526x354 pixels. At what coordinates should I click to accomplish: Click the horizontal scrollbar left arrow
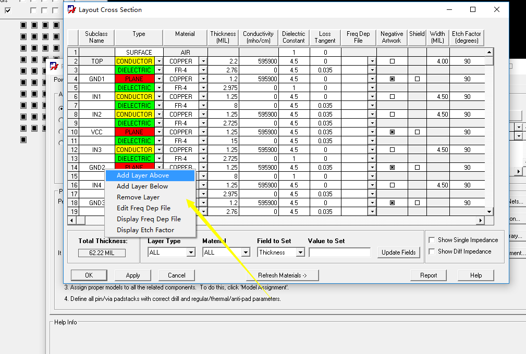click(72, 221)
